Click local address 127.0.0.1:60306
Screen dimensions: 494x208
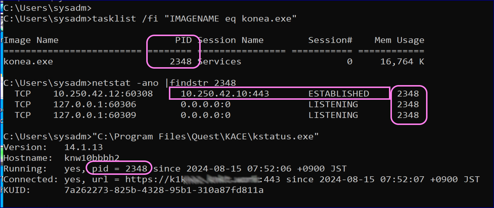(x=95, y=104)
